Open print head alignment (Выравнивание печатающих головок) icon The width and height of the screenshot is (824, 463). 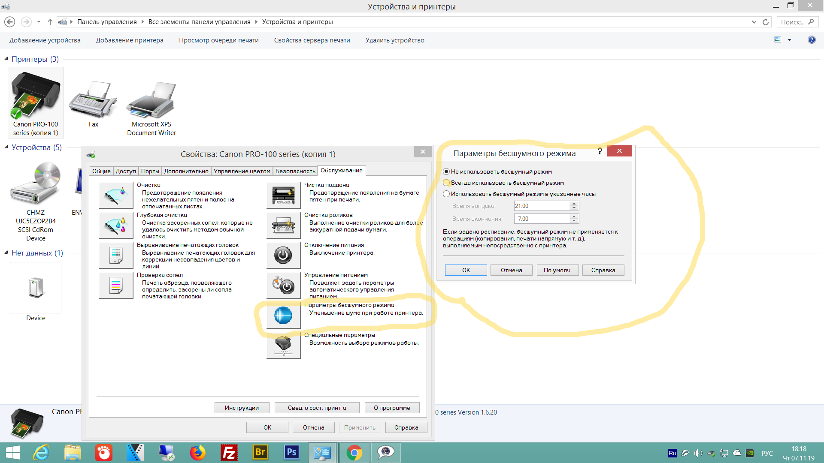tap(116, 256)
